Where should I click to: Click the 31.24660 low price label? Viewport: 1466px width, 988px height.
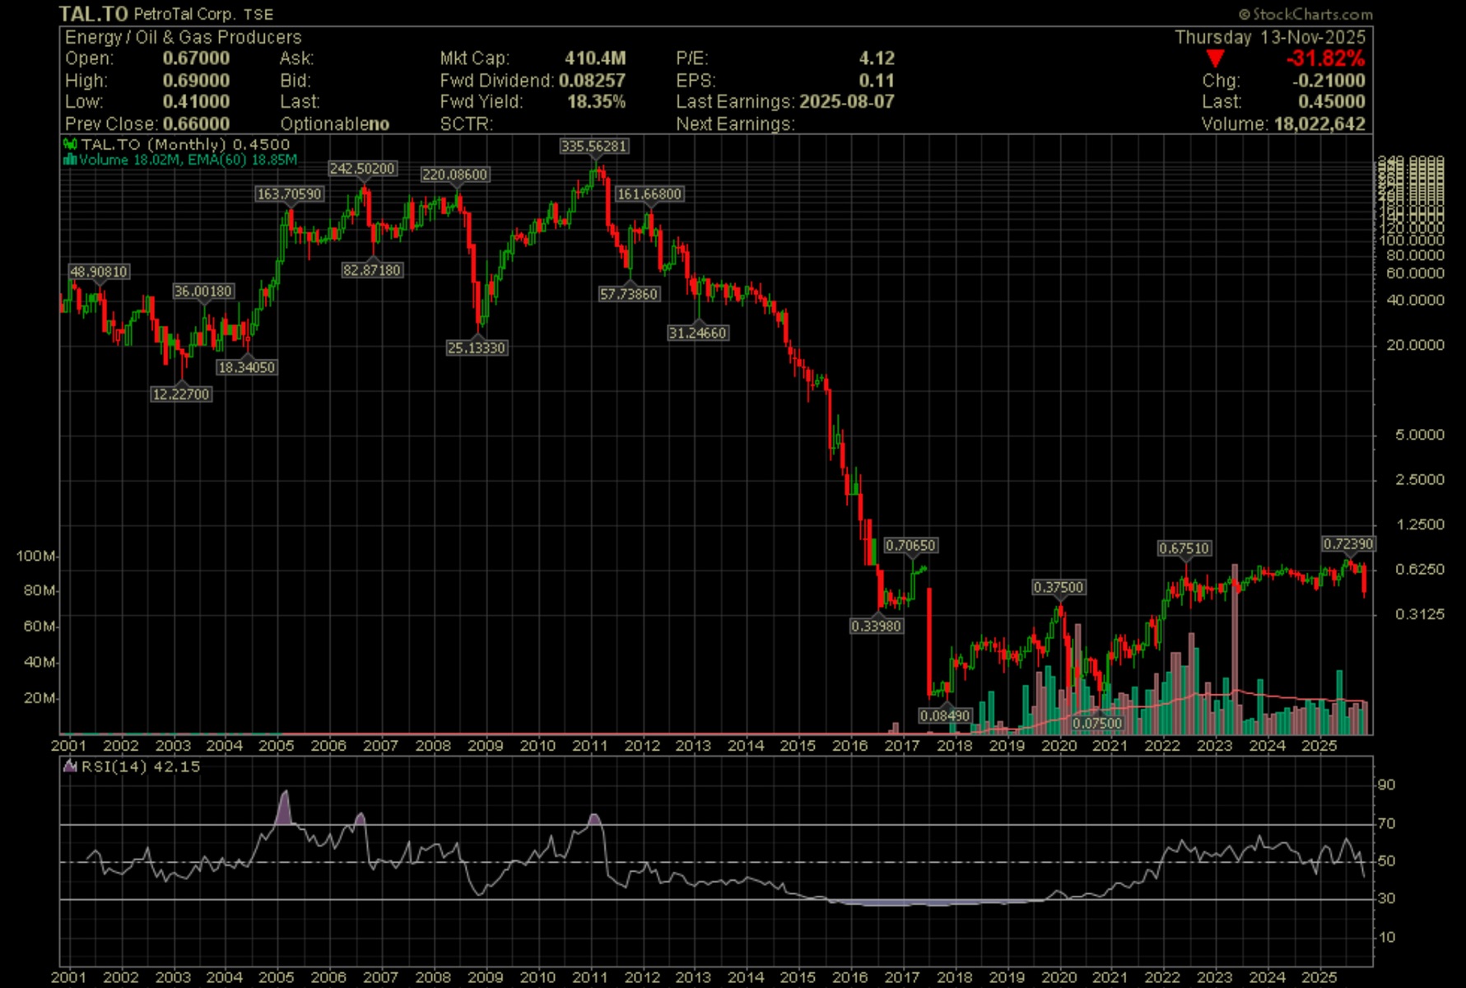click(697, 333)
